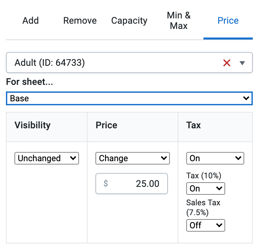Open the Price Change dropdown
This screenshot has height=252, width=262.
pos(133,158)
